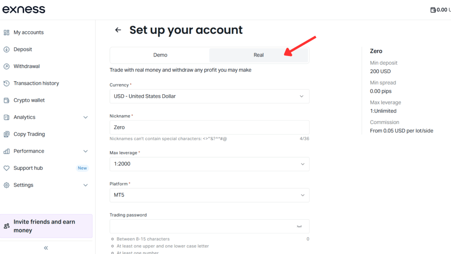
Task: Switch to the Demo account tab
Action: click(160, 55)
